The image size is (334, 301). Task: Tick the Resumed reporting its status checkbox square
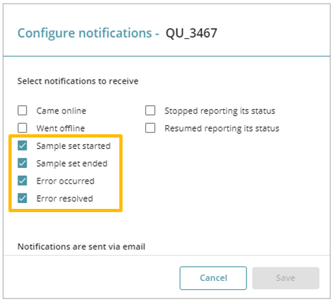click(150, 128)
